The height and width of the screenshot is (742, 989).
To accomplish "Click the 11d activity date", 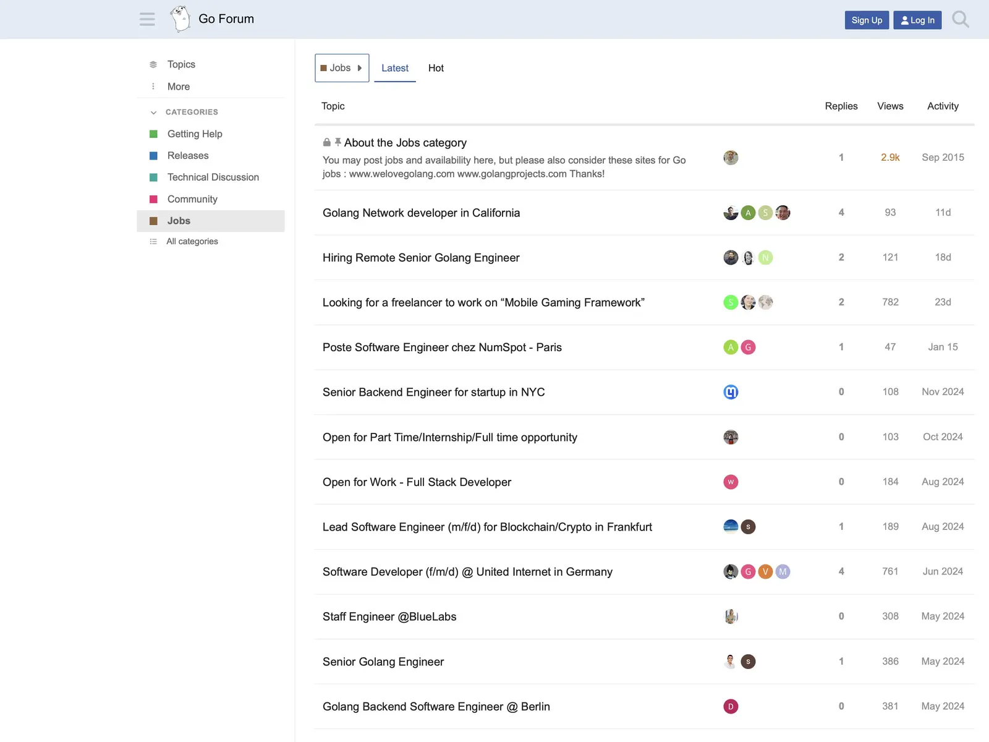I will pos(943,213).
